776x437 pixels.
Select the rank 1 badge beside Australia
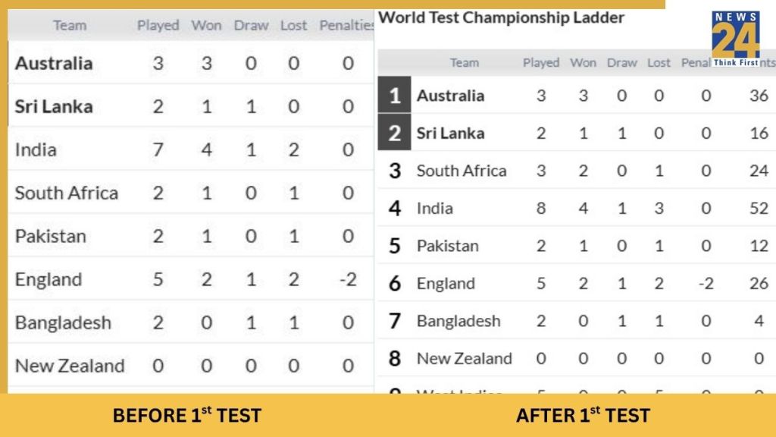pos(395,96)
